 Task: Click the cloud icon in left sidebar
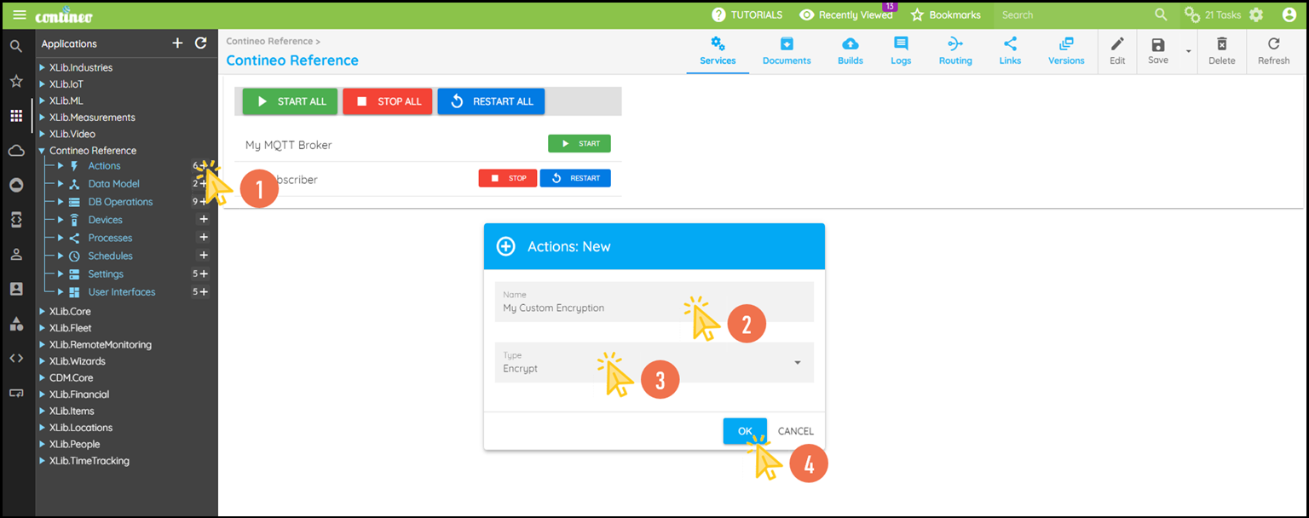click(x=16, y=151)
